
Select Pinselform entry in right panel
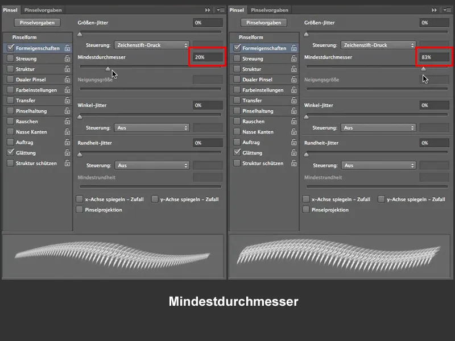(264, 37)
